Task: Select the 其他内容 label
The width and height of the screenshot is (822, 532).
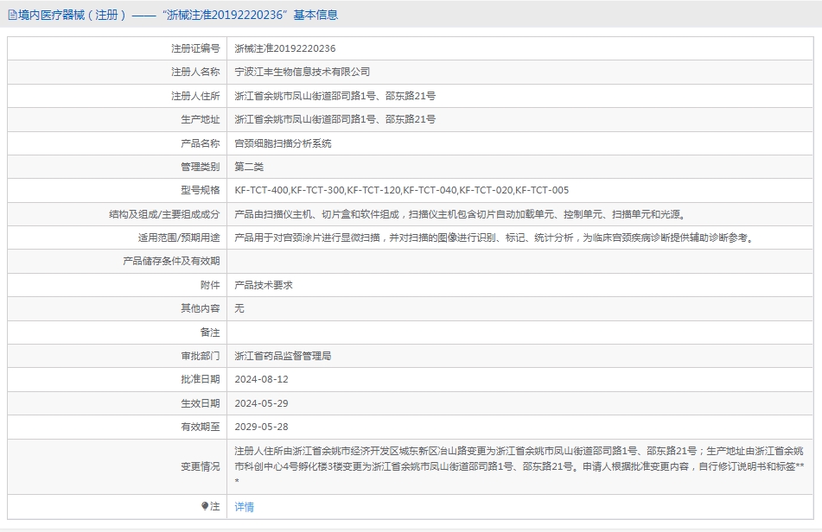Action: [x=201, y=308]
